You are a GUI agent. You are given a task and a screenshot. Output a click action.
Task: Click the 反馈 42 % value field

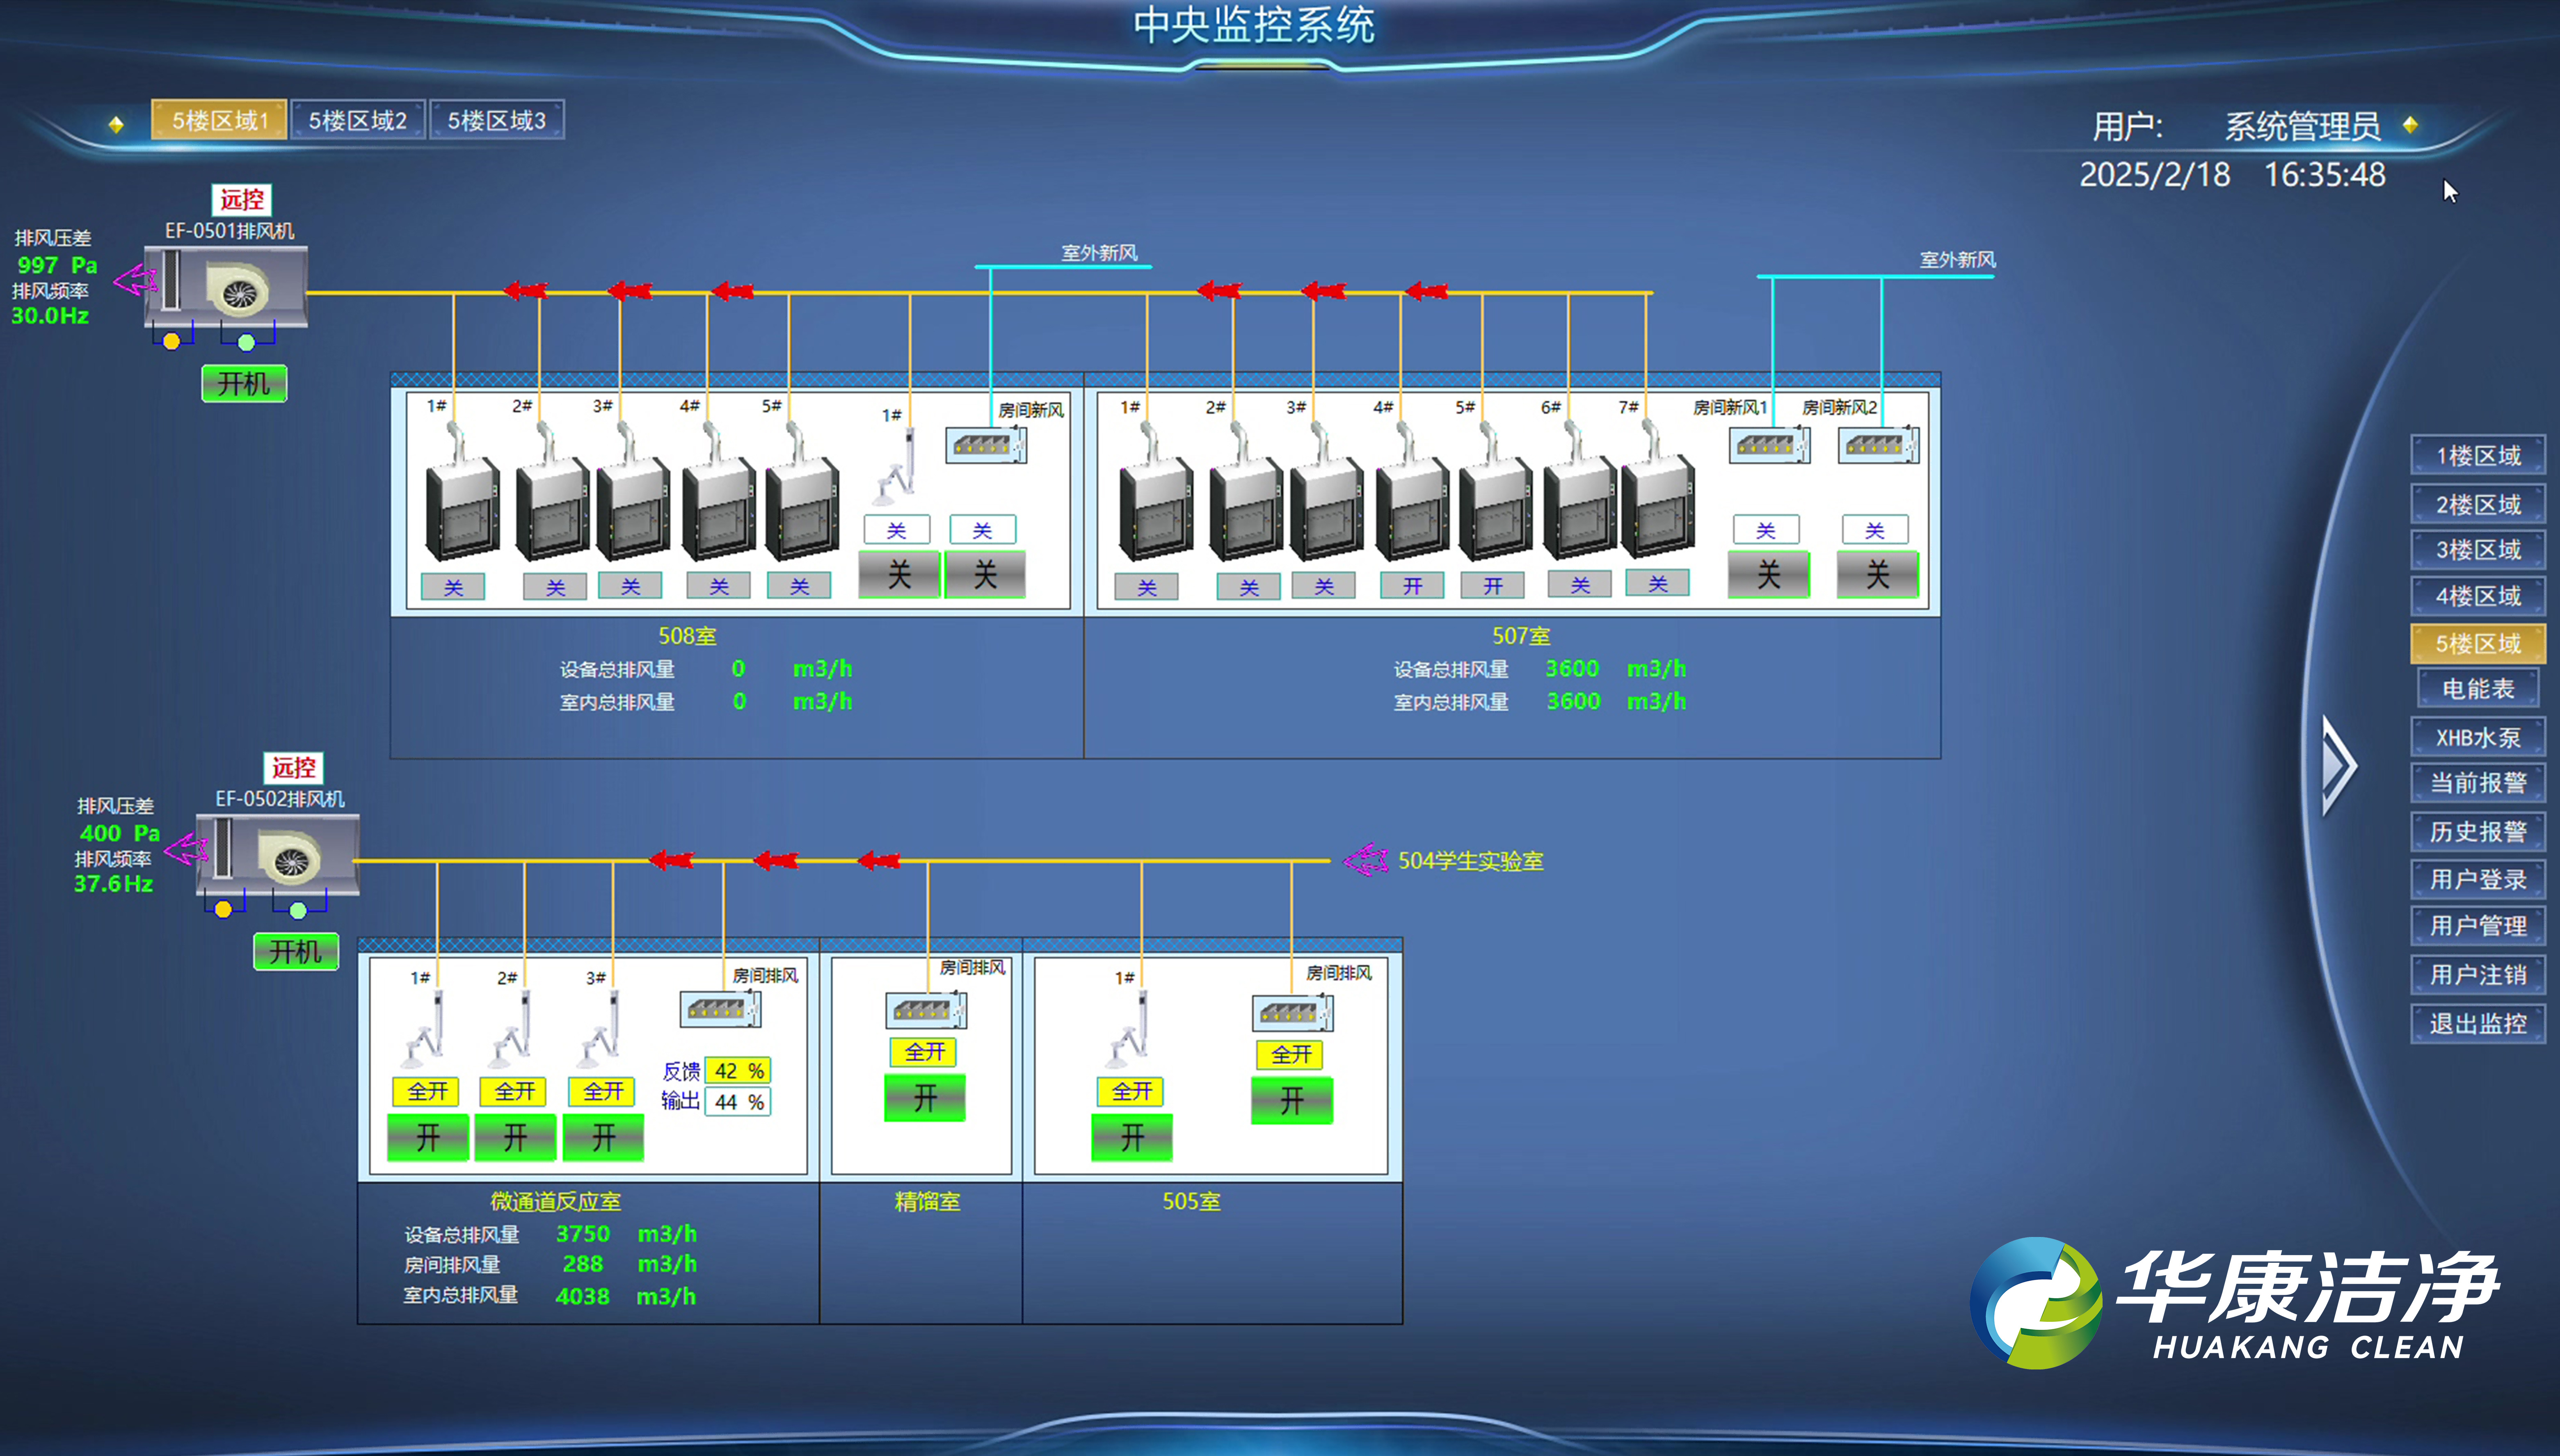[738, 1070]
